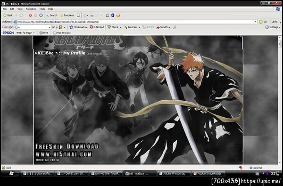Click the 0 blocked popup blocker
283x186 pixels.
(97, 27)
